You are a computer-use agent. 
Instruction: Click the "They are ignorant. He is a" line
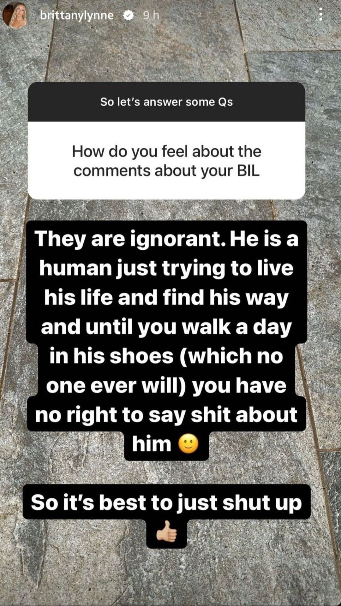click(x=166, y=238)
